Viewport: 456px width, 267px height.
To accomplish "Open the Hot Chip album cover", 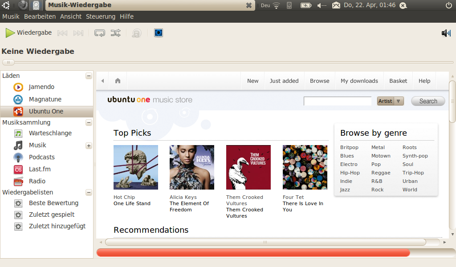I will click(136, 167).
